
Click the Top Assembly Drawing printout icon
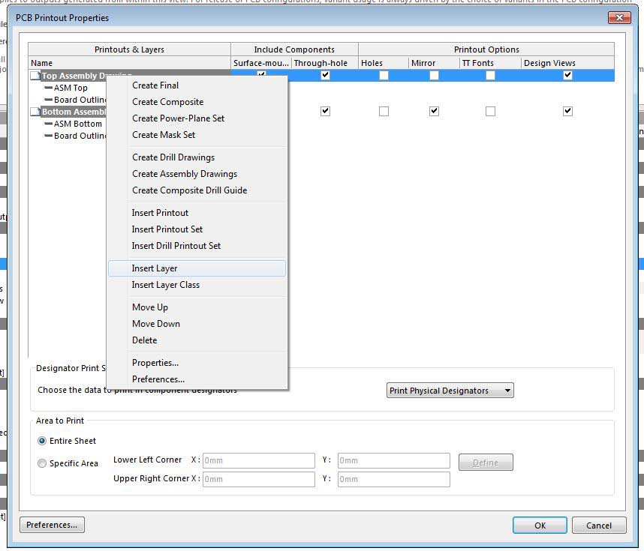[35, 76]
